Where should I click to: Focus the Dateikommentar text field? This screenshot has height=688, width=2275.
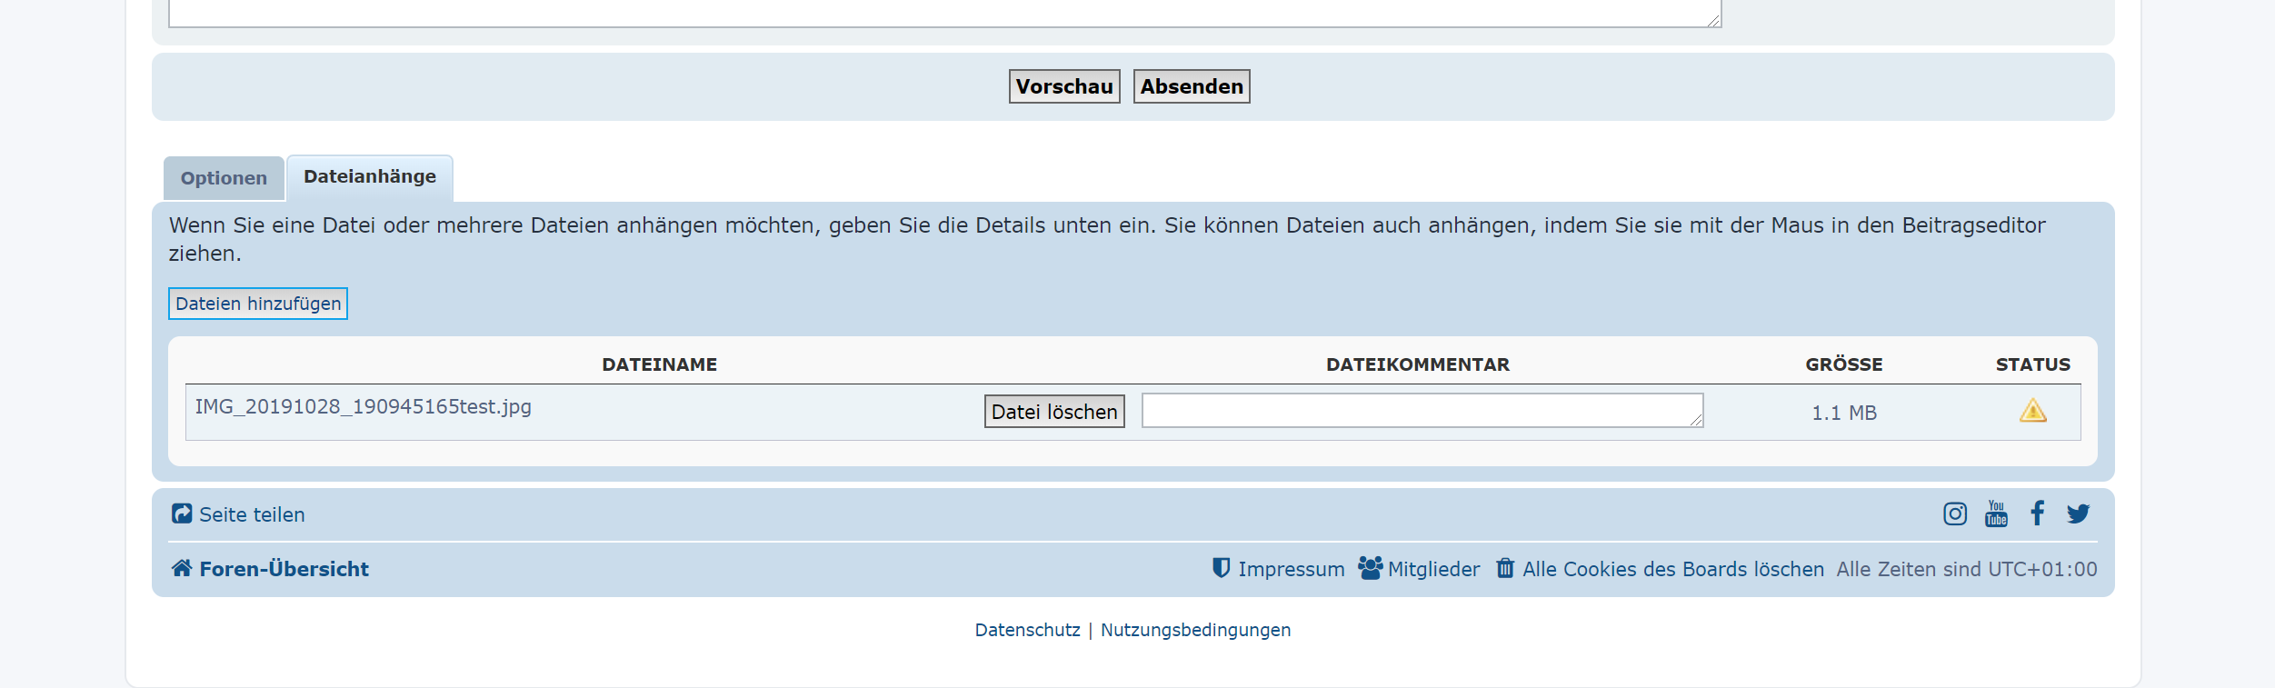coord(1422,411)
